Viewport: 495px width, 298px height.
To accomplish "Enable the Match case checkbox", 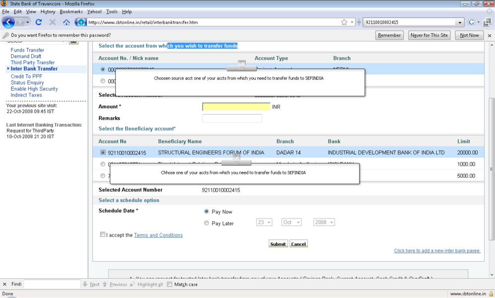I will 170,285.
